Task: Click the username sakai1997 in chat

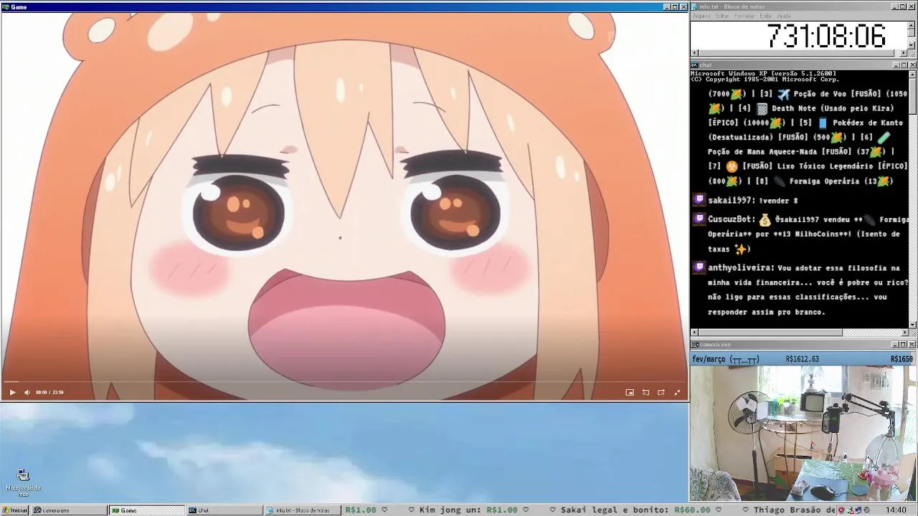Action: 731,201
